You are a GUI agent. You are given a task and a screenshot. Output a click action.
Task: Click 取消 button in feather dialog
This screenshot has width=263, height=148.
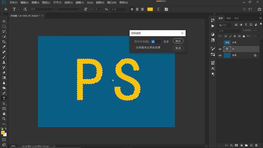point(178,48)
